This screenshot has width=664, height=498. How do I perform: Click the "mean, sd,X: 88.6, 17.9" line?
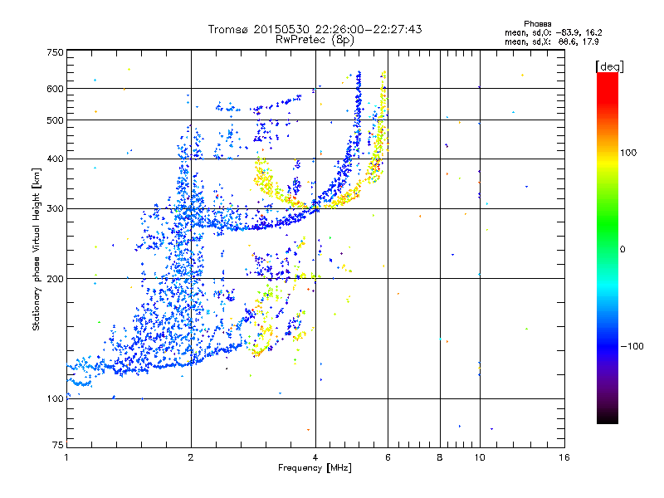click(x=551, y=41)
